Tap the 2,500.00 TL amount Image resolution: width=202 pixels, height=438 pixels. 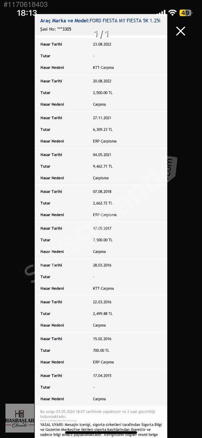pyautogui.click(x=103, y=93)
